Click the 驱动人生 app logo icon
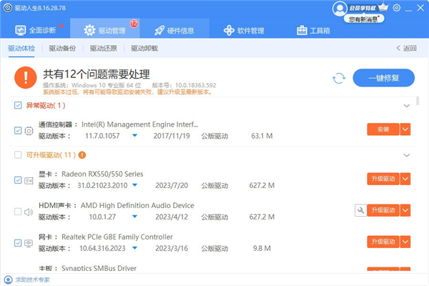 [8, 8]
